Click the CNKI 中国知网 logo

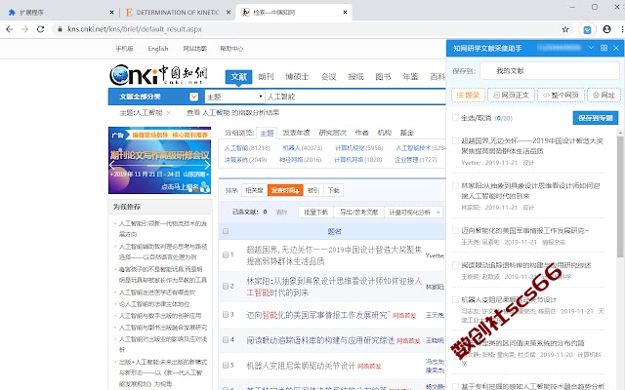[x=158, y=74]
